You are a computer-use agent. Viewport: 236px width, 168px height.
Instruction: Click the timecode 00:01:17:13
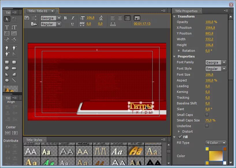click(x=142, y=24)
